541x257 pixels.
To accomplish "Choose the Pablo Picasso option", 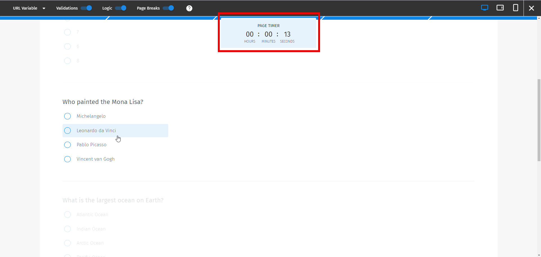I will (67, 145).
